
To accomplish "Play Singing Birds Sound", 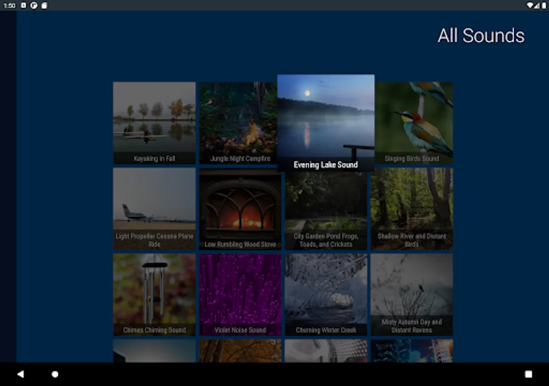I will 411,122.
